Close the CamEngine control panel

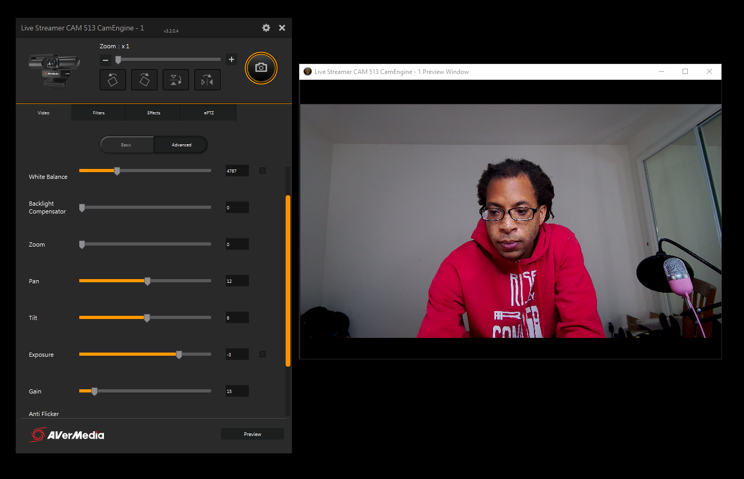click(x=282, y=28)
